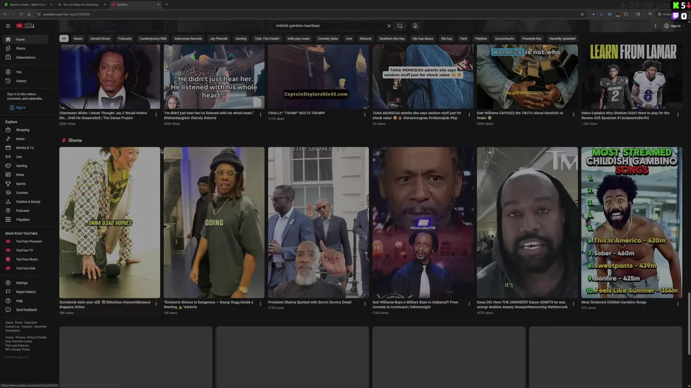
Task: Select the Southern Hip Hop chip
Action: tap(392, 39)
